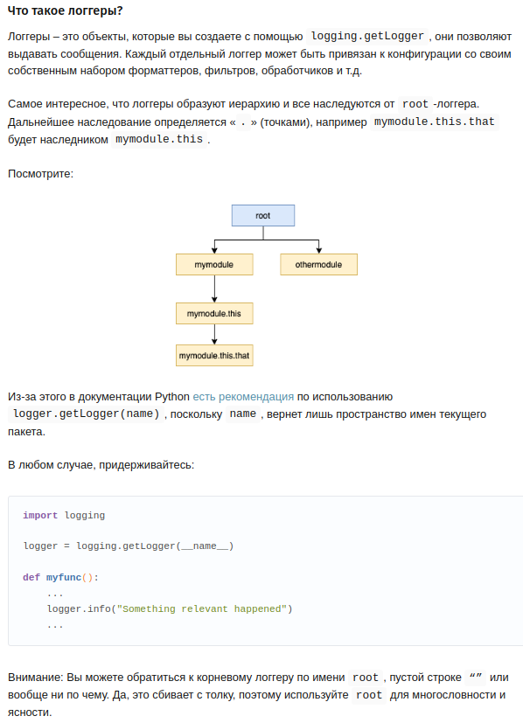Click the logger.info string in code block
The width and height of the screenshot is (523, 723).
(205, 608)
